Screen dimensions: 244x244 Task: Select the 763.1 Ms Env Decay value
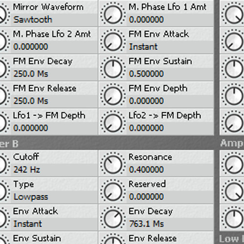pos(146,224)
